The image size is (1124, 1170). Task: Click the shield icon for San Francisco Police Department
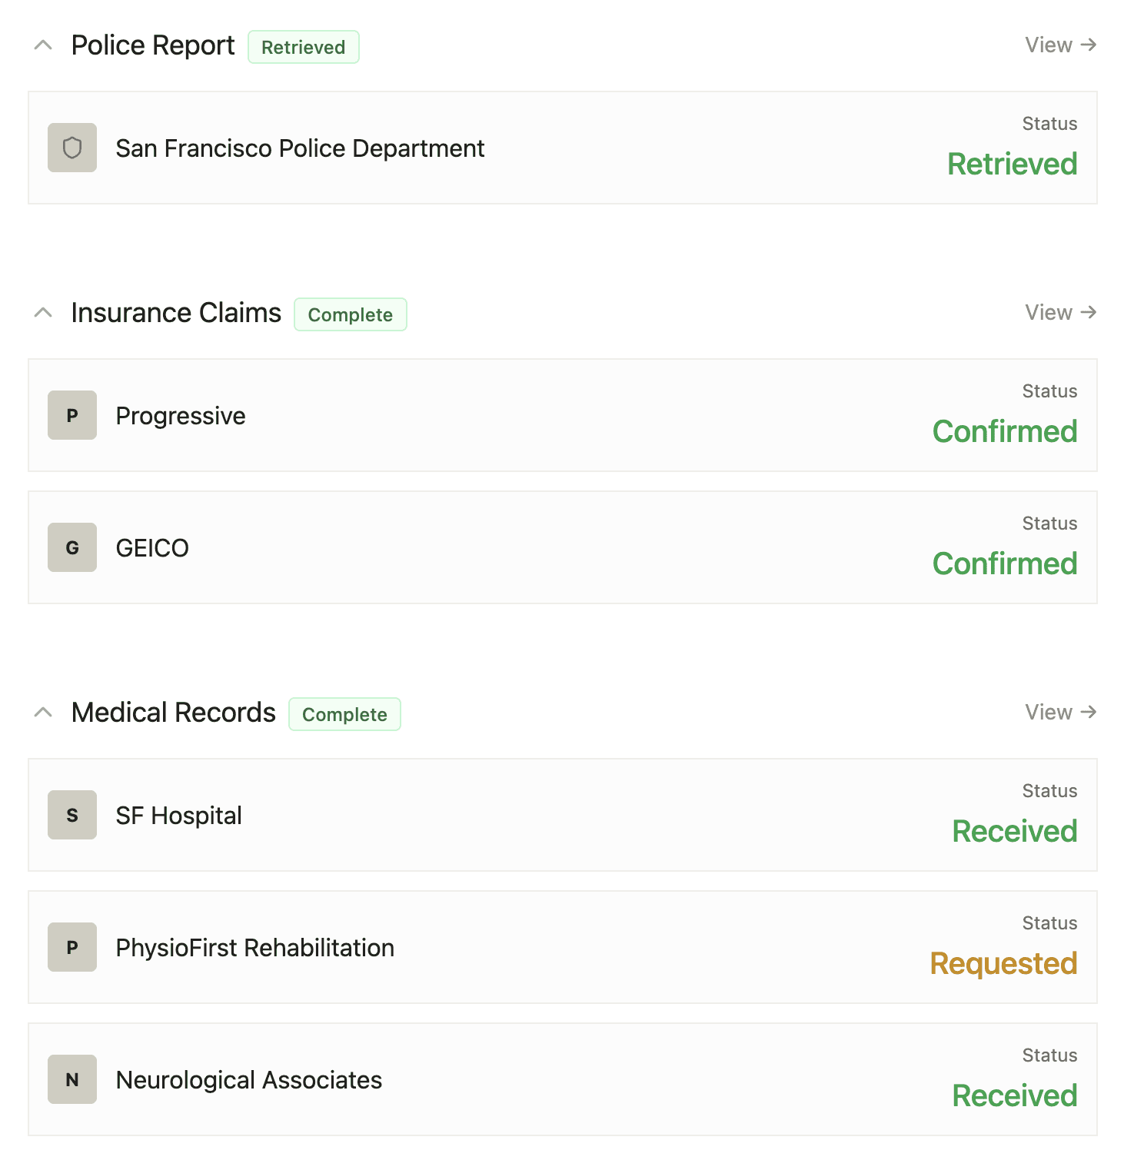point(72,148)
